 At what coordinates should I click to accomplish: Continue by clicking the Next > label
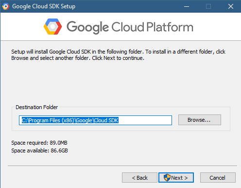[x=179, y=178]
